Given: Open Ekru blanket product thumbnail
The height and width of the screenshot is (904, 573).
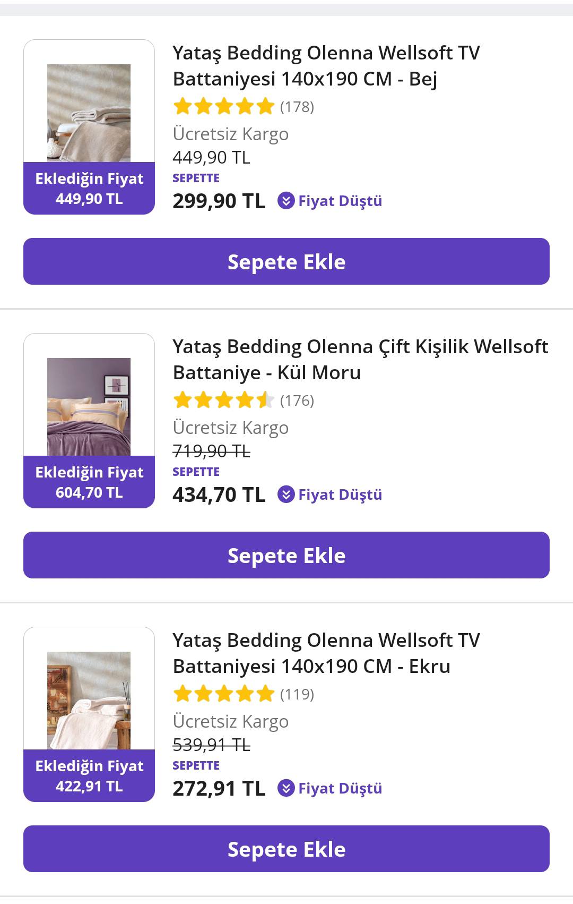Looking at the screenshot, I should (89, 700).
